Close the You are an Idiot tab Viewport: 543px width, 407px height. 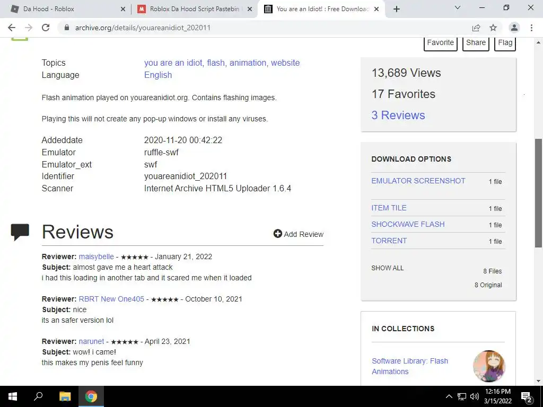377,9
